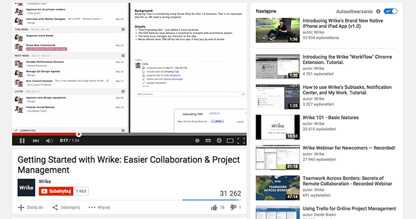Click the red progress bar scrubber
Image resolution: width=416 pixels, height=219 pixels.
click(x=78, y=134)
